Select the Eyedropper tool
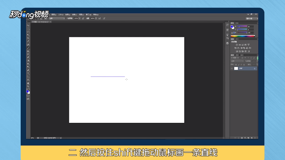 click(x=28, y=41)
